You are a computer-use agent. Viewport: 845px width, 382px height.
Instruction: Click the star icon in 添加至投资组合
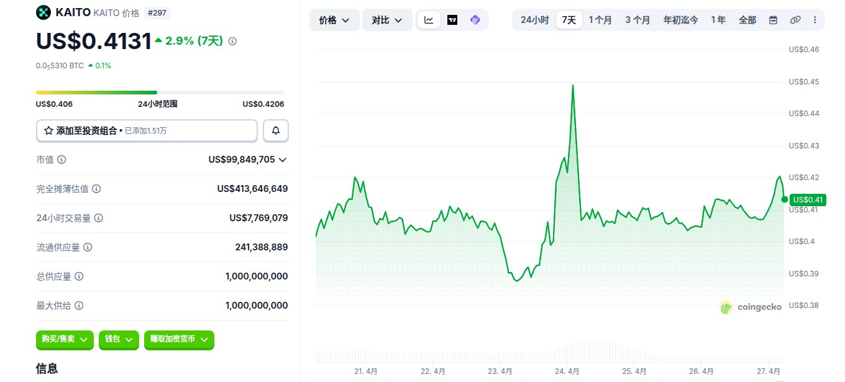click(x=48, y=130)
